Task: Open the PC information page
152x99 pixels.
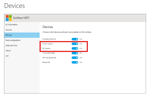Action: 22,25
